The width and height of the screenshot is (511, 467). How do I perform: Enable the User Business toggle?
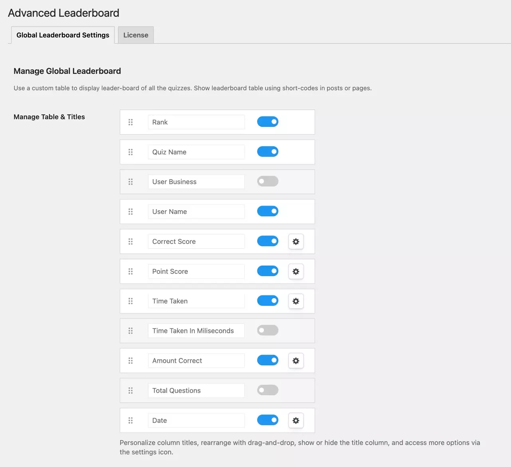267,181
